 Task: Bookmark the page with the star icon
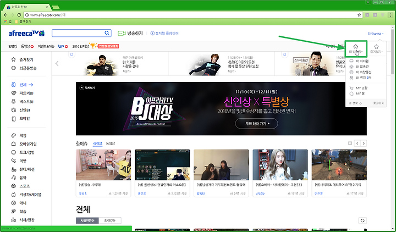[359, 15]
